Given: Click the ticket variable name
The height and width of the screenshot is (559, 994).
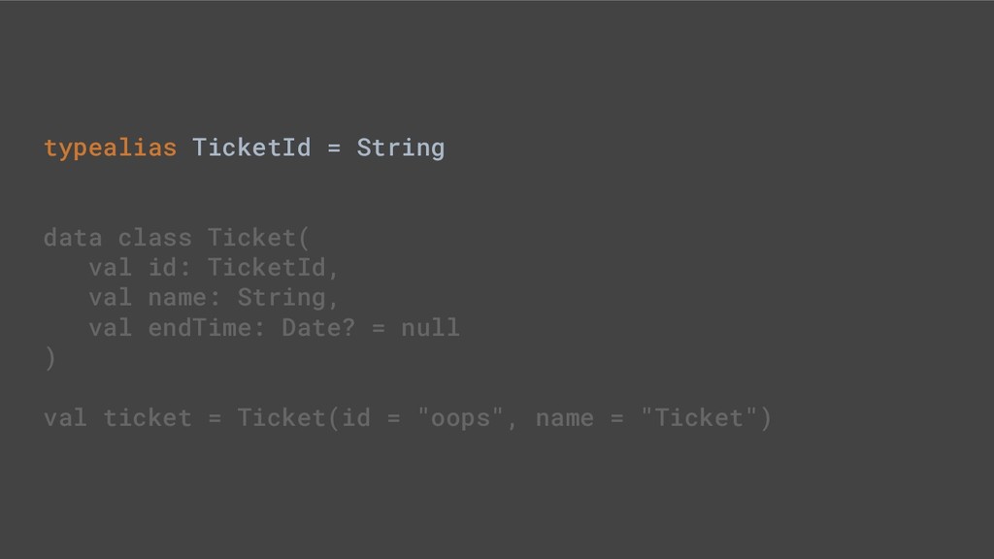Looking at the screenshot, I should [x=147, y=418].
